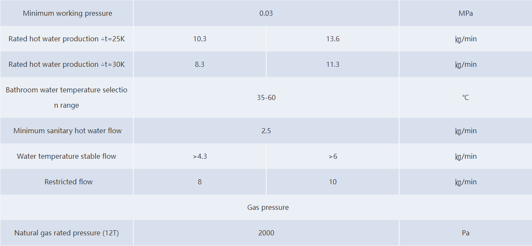
Task: Click the Restricted flow label cell
Action: tap(69, 182)
